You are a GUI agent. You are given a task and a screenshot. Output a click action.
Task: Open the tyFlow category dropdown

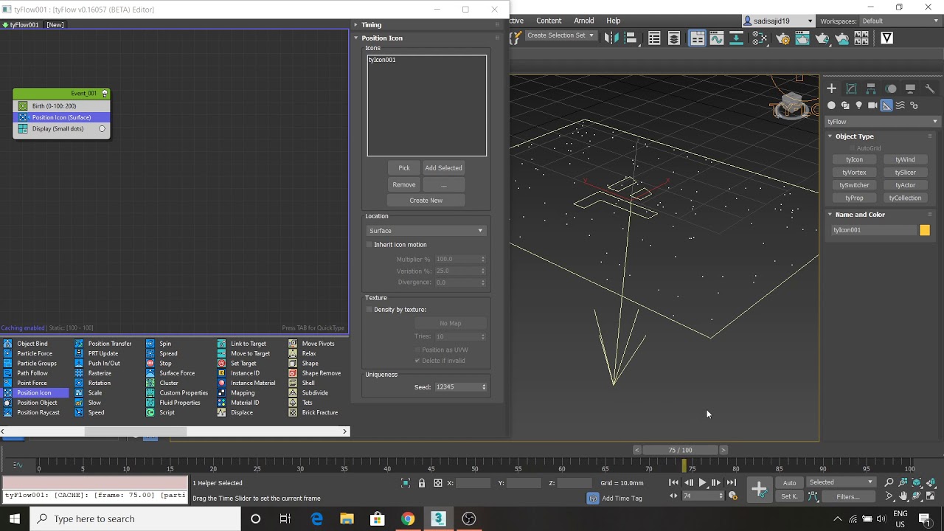[x=883, y=122]
